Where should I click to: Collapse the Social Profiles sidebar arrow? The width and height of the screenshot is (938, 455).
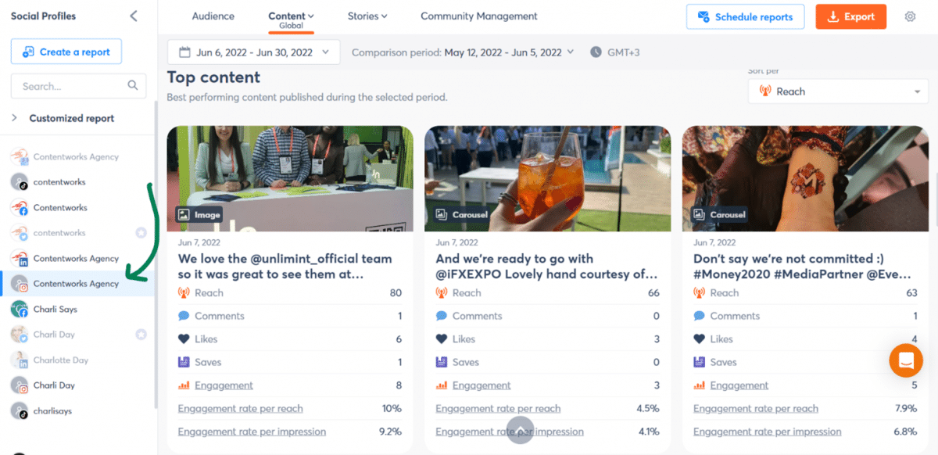(x=134, y=16)
